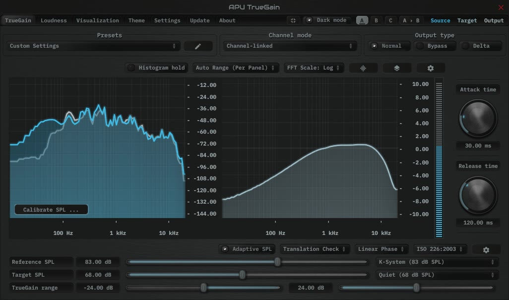Click the waveform display icon
This screenshot has width=509, height=300.
coord(363,68)
